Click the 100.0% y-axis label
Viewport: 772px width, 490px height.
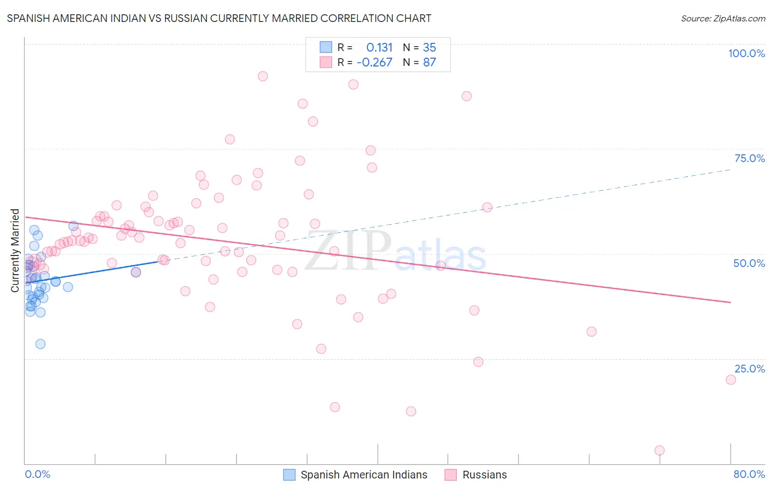(746, 53)
